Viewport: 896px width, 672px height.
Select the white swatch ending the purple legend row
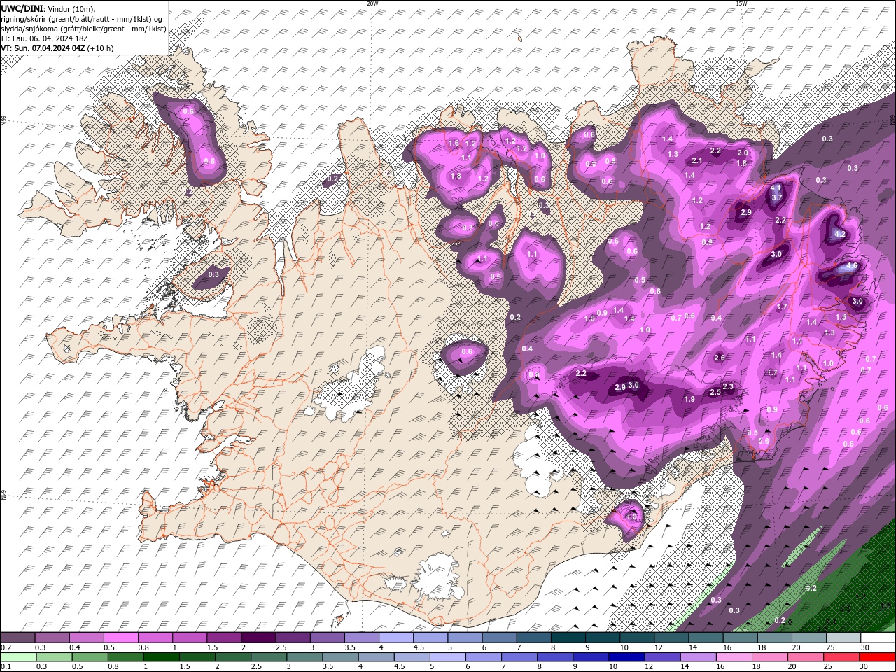pyautogui.click(x=877, y=638)
